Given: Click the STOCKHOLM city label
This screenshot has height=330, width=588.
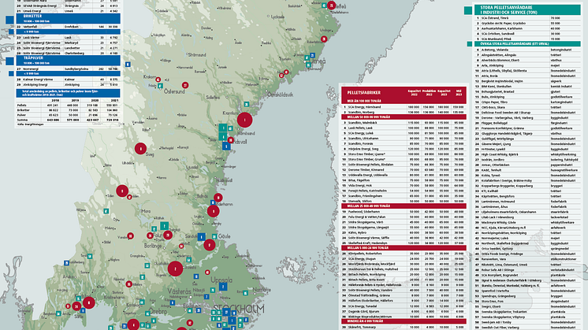Looking at the screenshot, I should click(240, 309).
